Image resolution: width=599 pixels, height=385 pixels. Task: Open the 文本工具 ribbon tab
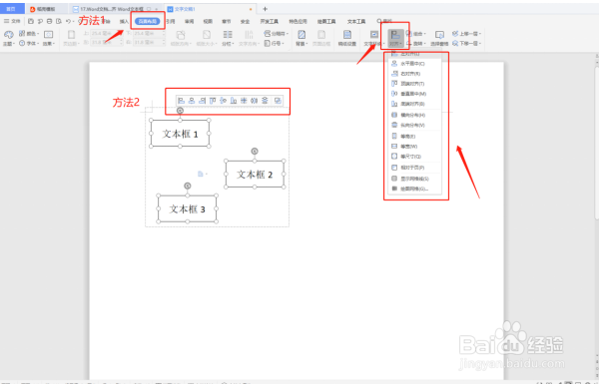click(x=356, y=21)
